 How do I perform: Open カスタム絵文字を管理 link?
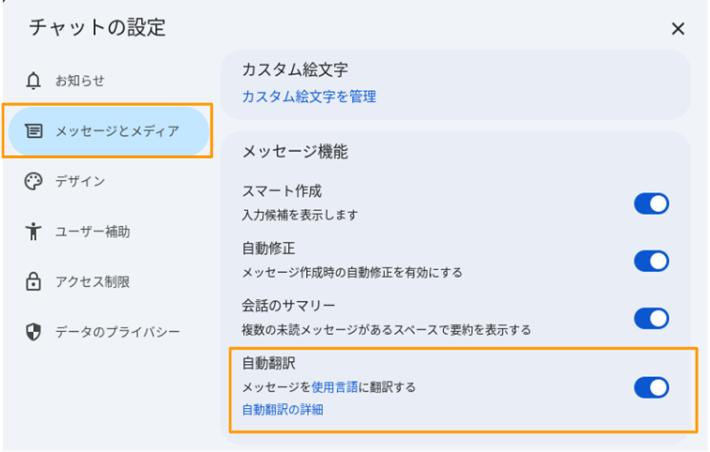click(309, 97)
